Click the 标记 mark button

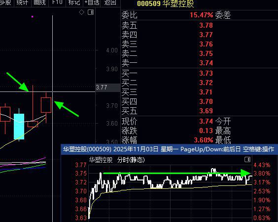tap(74, 2)
